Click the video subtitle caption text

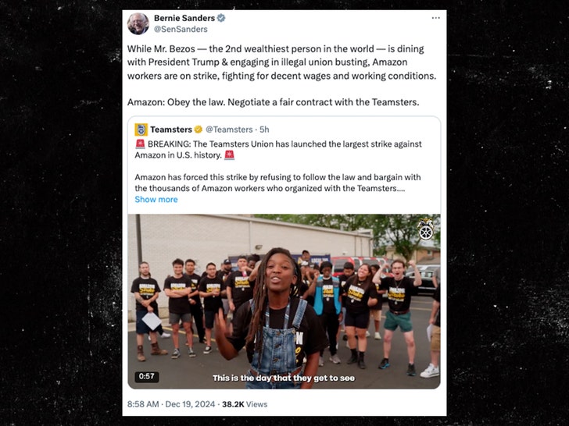[284, 378]
